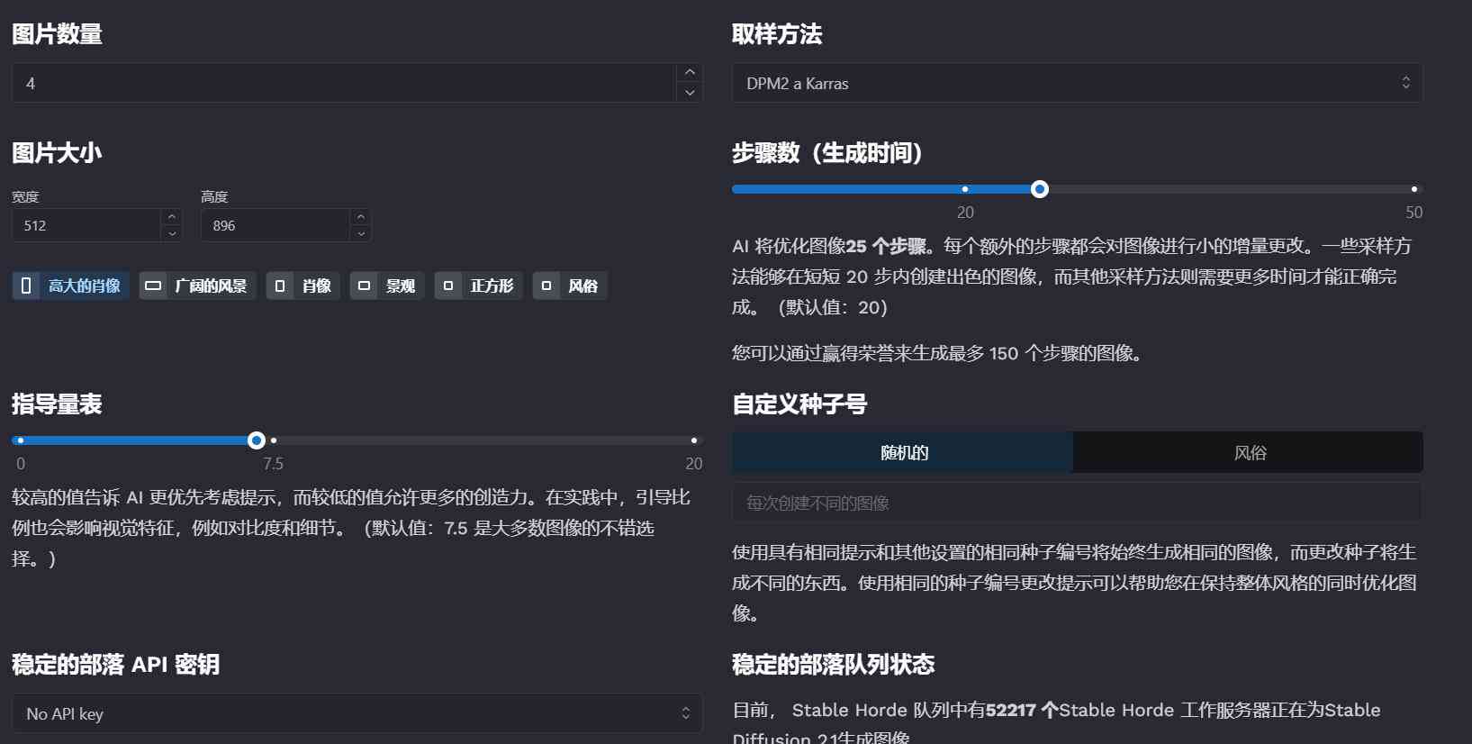Select the 广阔的风景 size preset
The height and width of the screenshot is (744, 1472).
(x=198, y=286)
